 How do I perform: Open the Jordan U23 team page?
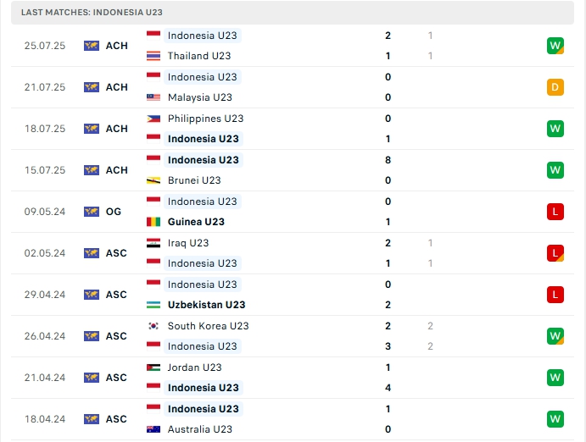pyautogui.click(x=194, y=367)
